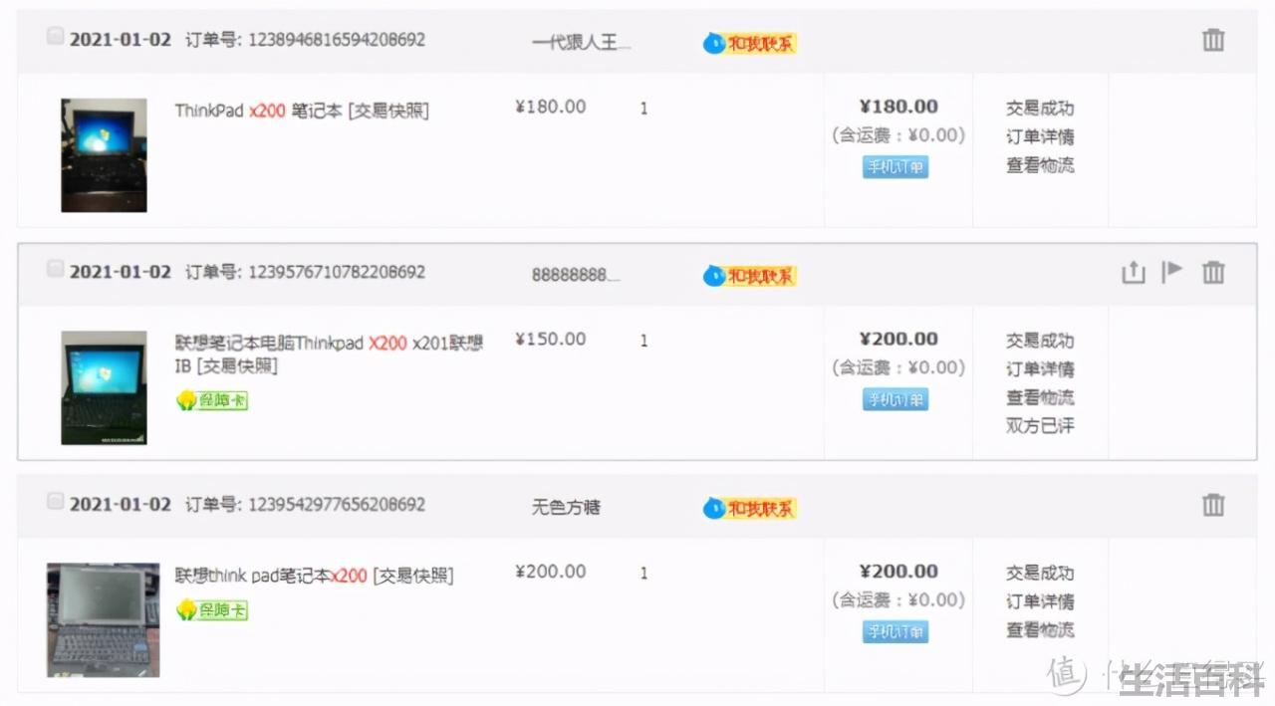Open thumbnail of 联想think pad笔记本x200

click(x=103, y=619)
